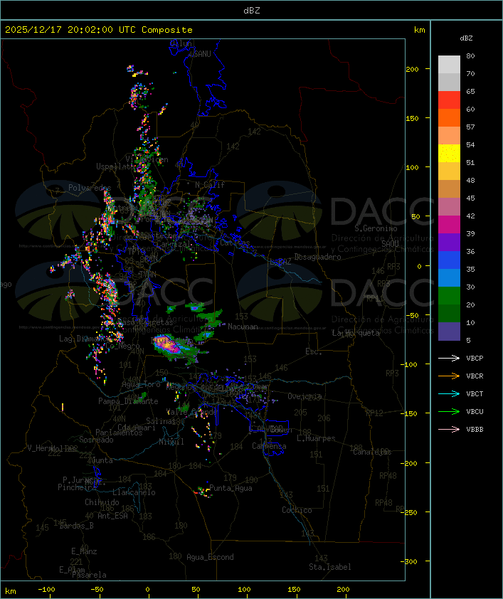Screen dimensions: 503x599
Task: Click the N_Calif map label
Action: [x=210, y=185]
